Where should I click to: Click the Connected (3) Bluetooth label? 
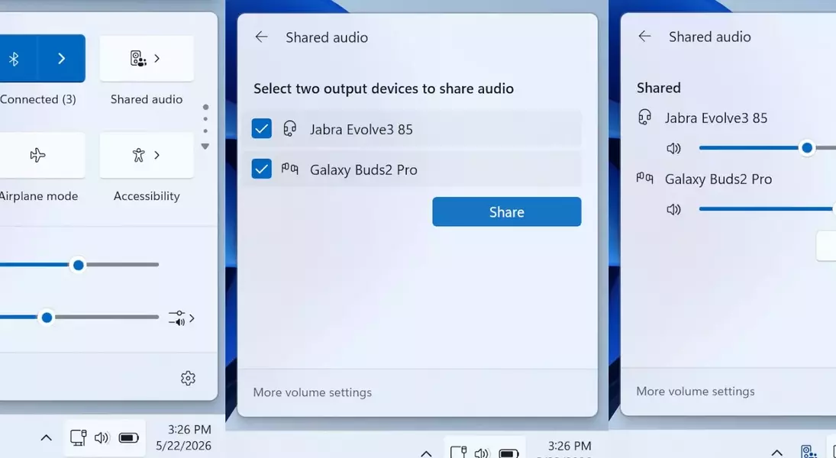(38, 99)
